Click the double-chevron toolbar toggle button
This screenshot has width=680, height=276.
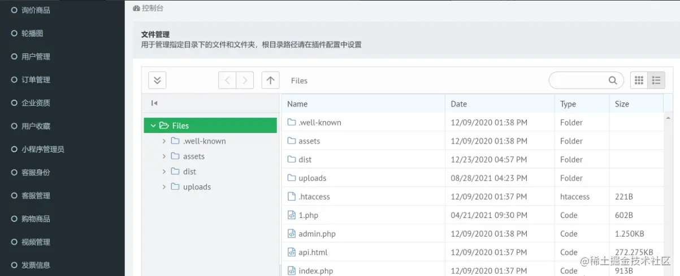click(x=157, y=81)
